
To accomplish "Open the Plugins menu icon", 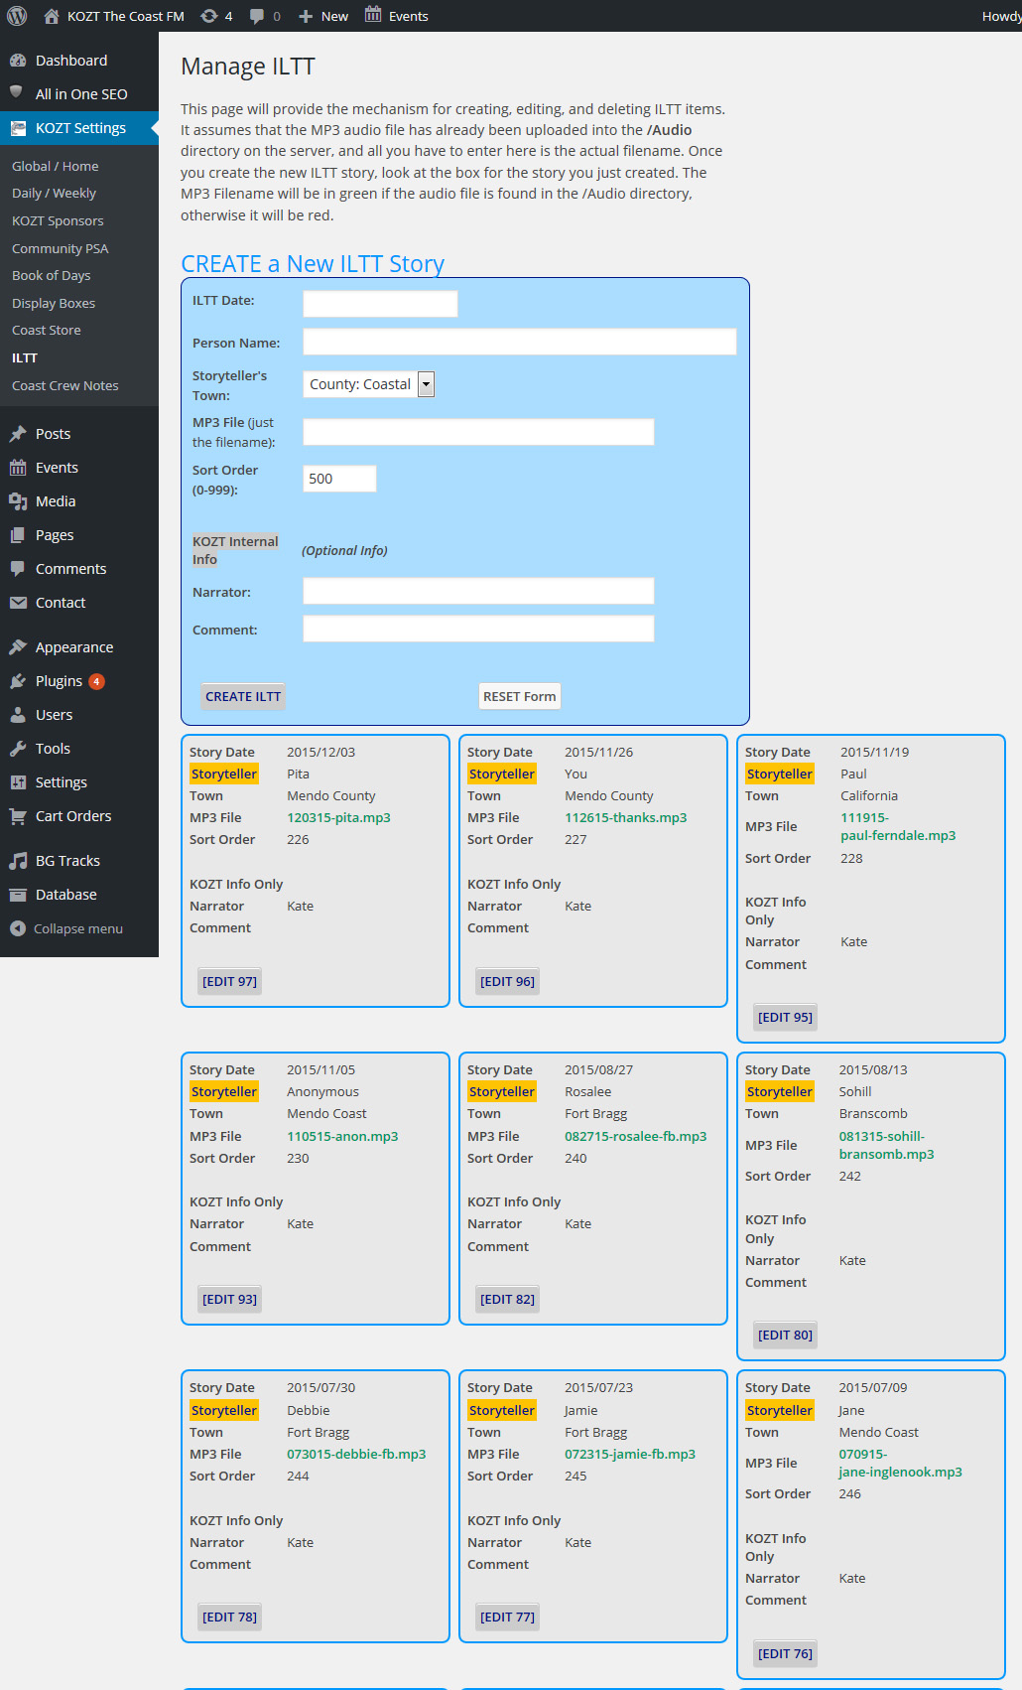I will 18,681.
